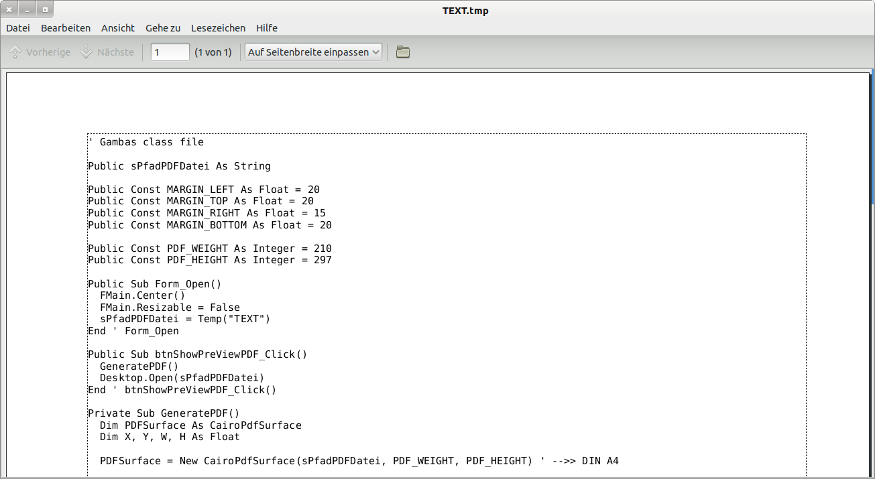
Task: Open the Datei menu
Action: click(18, 28)
